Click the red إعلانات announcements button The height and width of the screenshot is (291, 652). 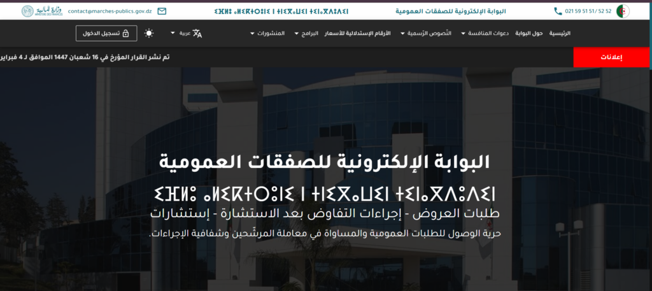tap(611, 57)
